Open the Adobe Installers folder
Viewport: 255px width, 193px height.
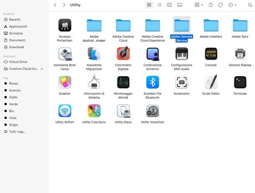coord(211,25)
